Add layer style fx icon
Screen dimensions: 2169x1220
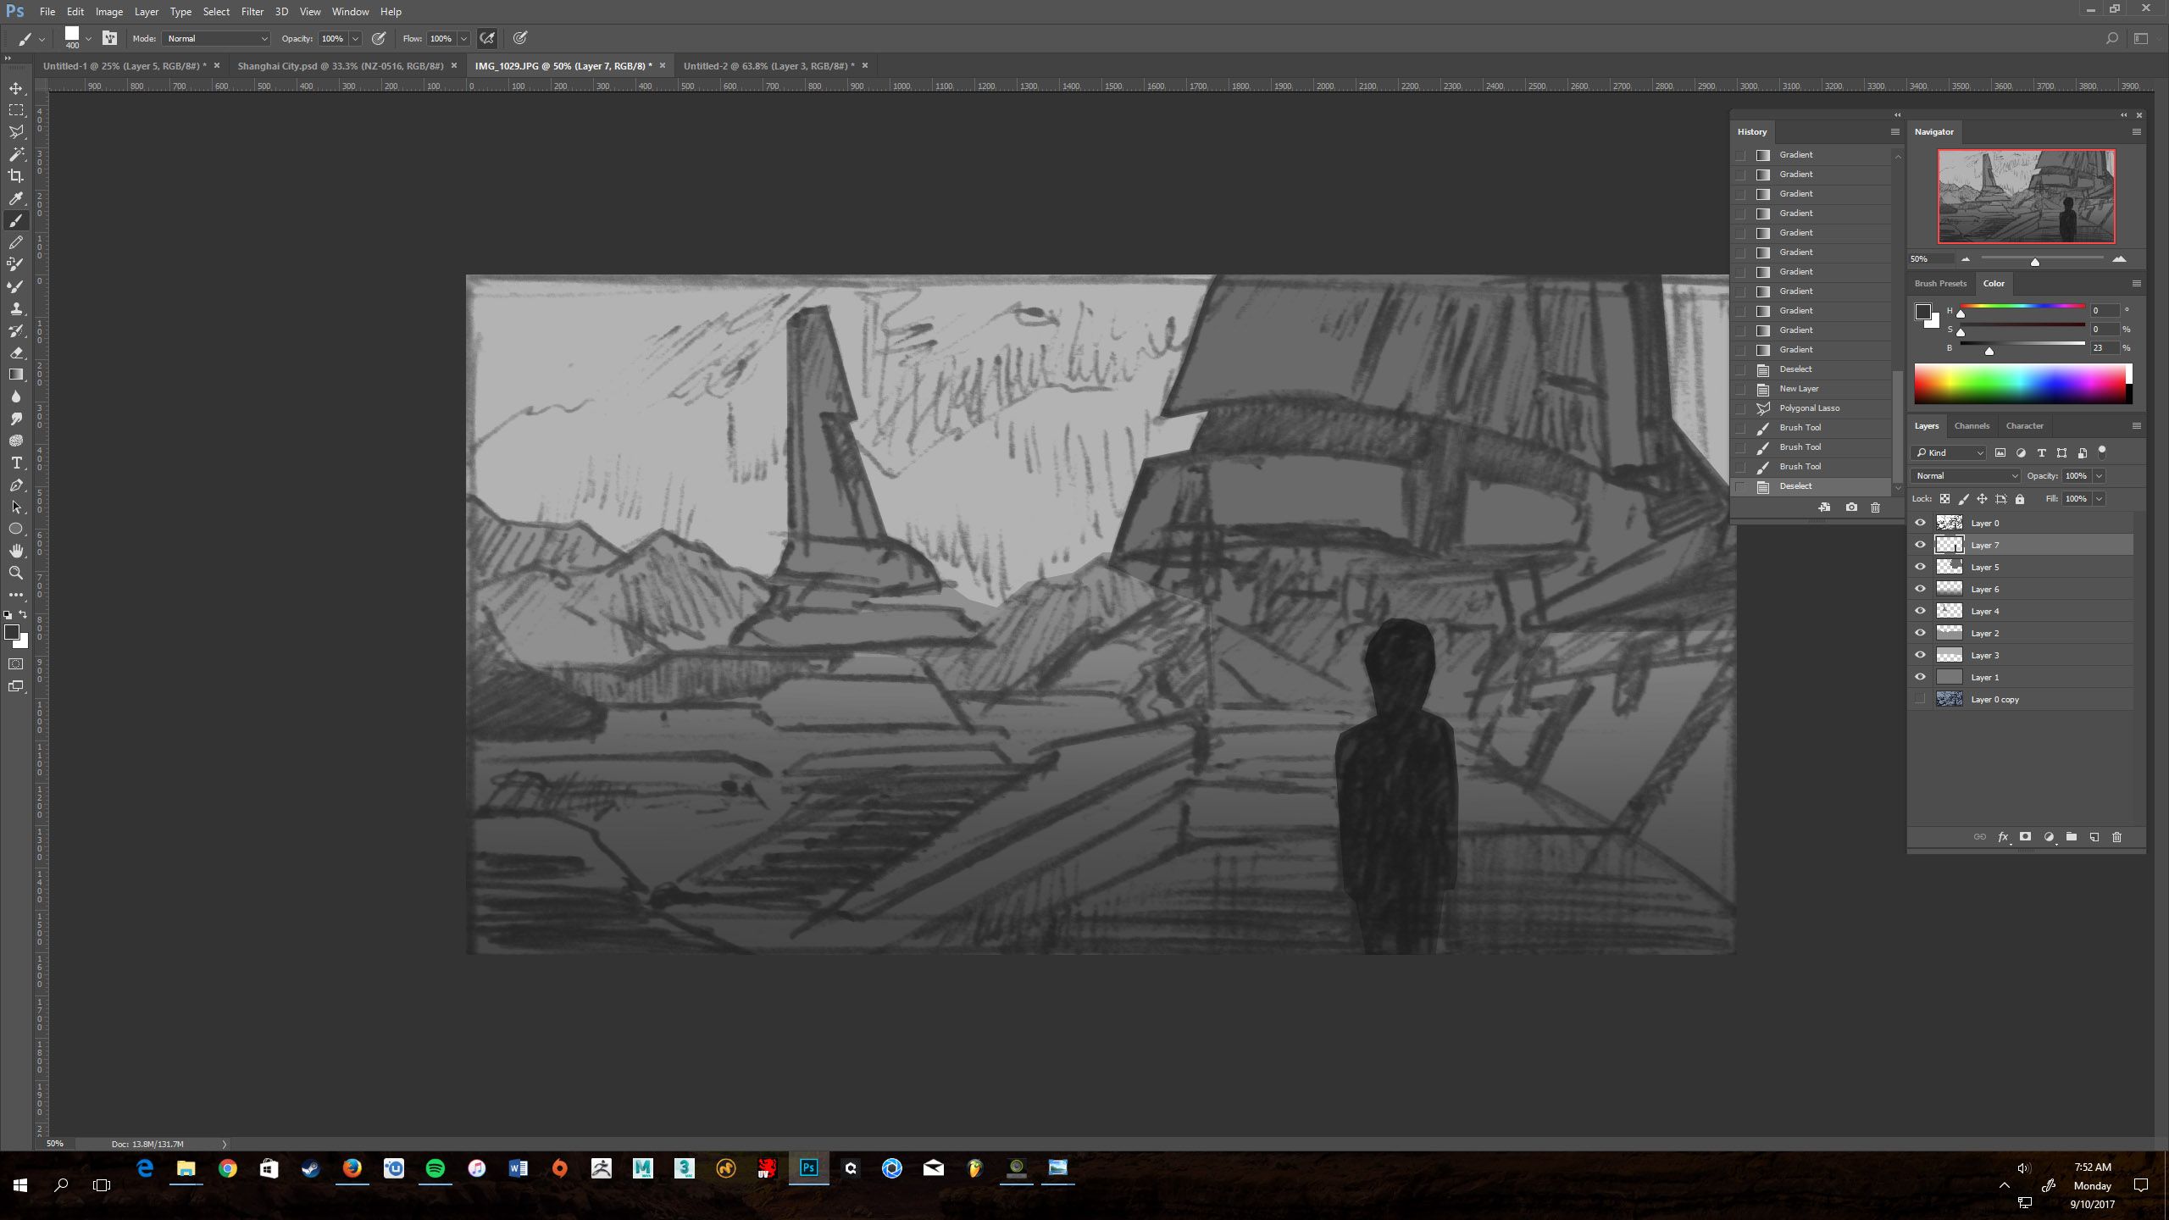coord(2003,837)
